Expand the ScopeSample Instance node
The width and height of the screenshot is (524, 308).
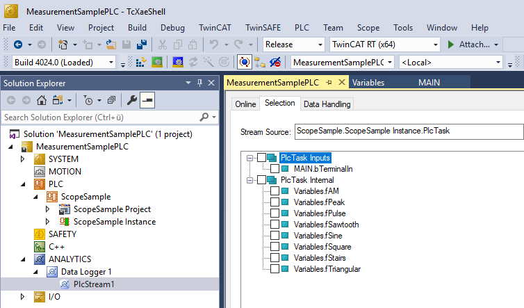[47, 221]
